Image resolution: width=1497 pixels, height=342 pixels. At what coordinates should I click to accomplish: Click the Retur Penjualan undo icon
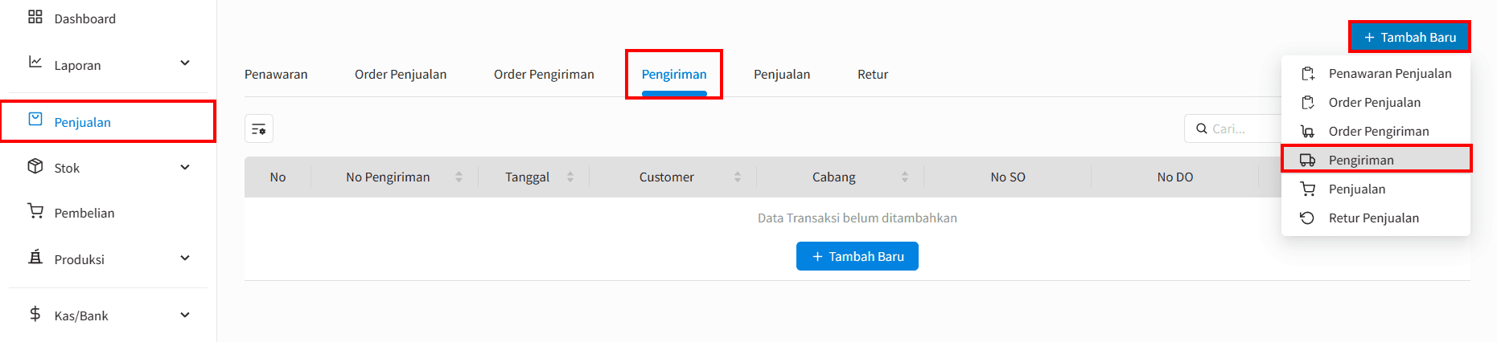pyautogui.click(x=1308, y=218)
